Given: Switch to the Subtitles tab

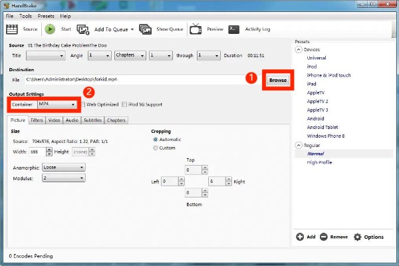Looking at the screenshot, I should click(92, 120).
